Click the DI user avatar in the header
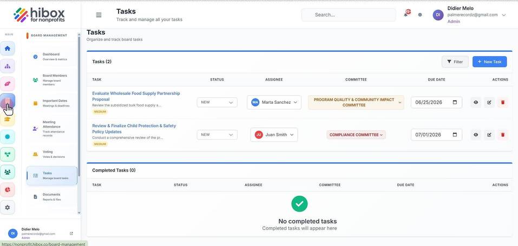The width and height of the screenshot is (518, 246). 438,15
